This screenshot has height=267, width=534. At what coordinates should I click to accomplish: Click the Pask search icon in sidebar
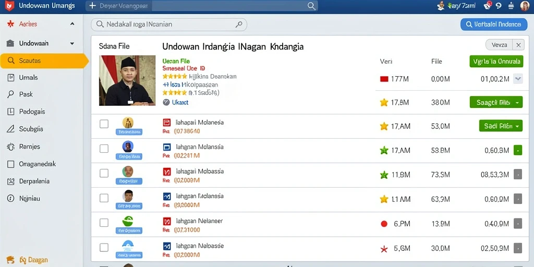10,94
